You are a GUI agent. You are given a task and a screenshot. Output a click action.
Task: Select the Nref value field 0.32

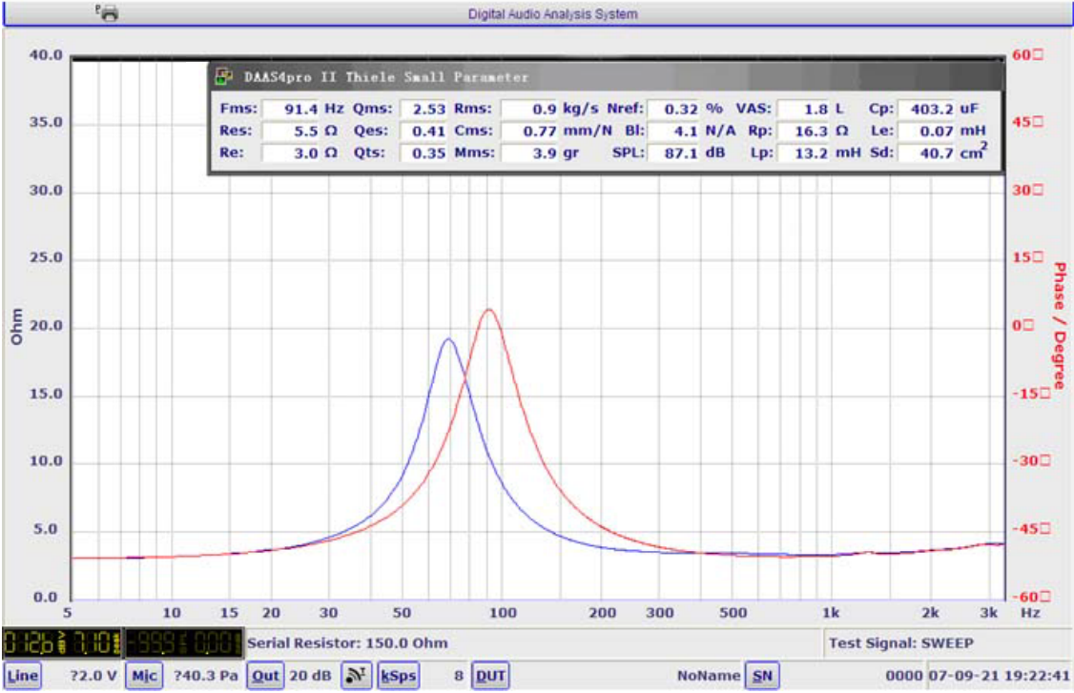pos(674,109)
